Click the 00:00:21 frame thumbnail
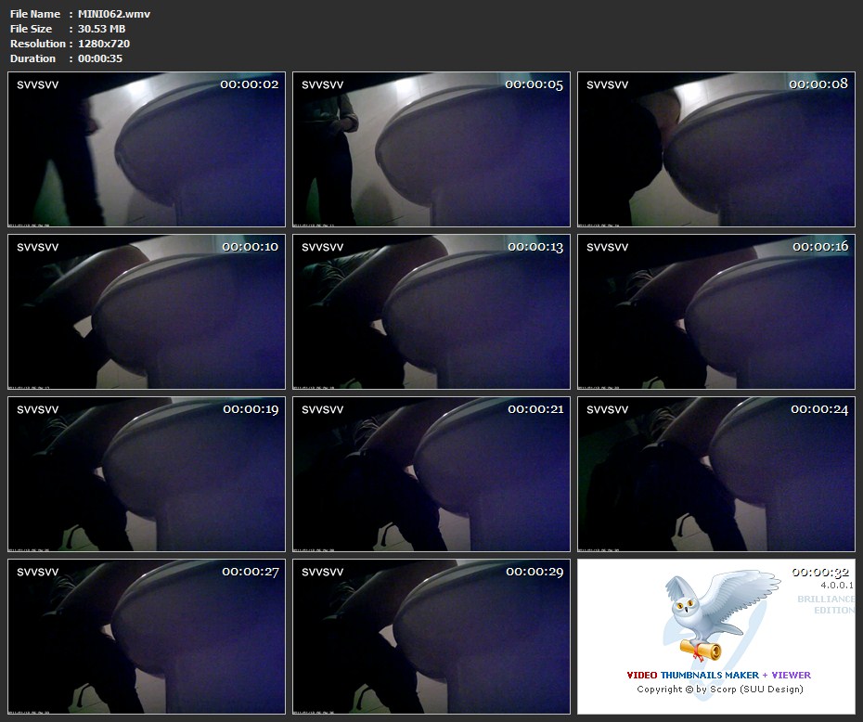Screen dimensions: 863x722 pos(431,474)
